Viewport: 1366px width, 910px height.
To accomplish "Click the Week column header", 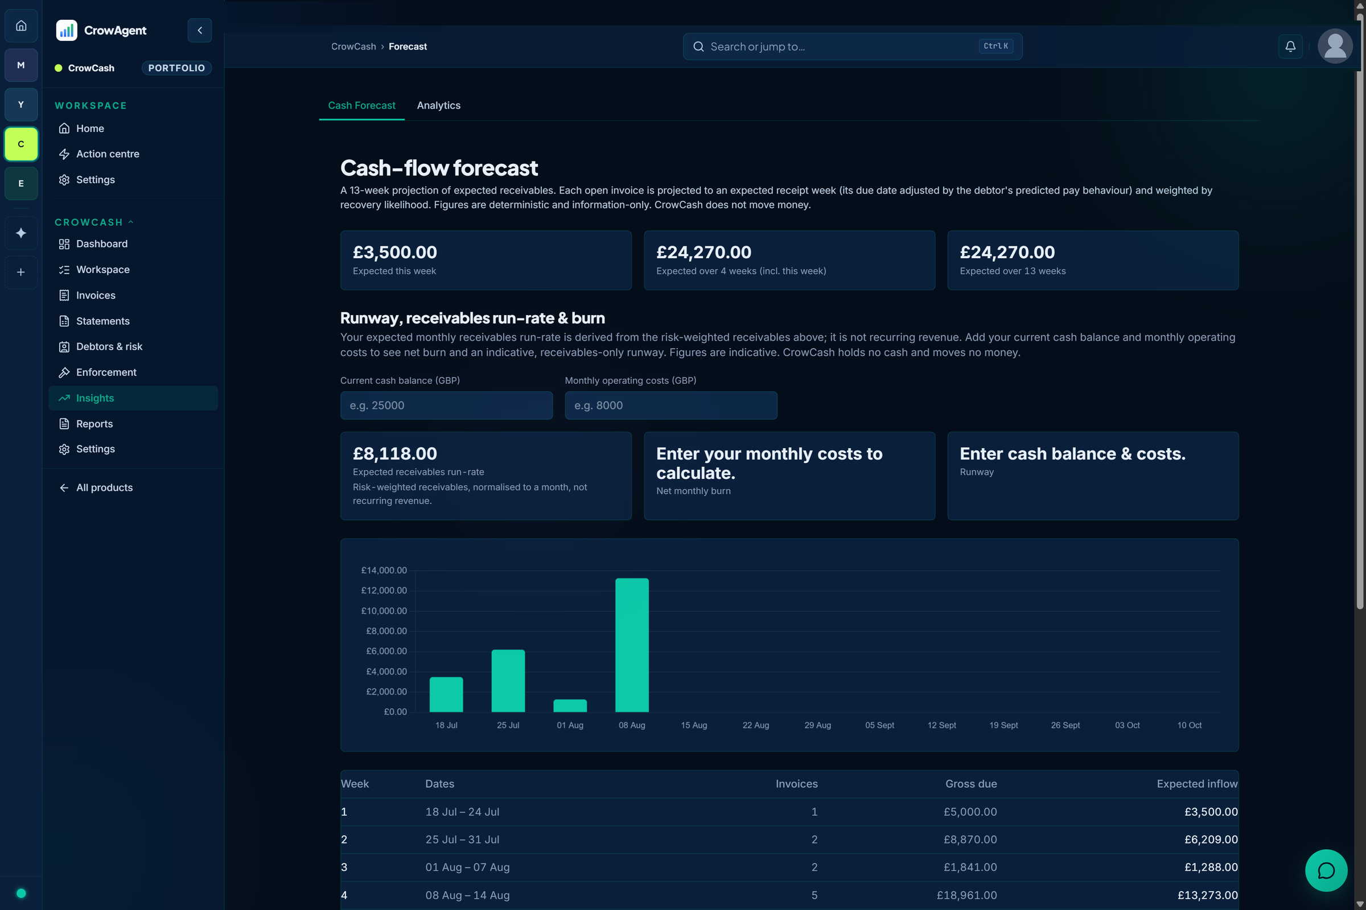I will 355,784.
